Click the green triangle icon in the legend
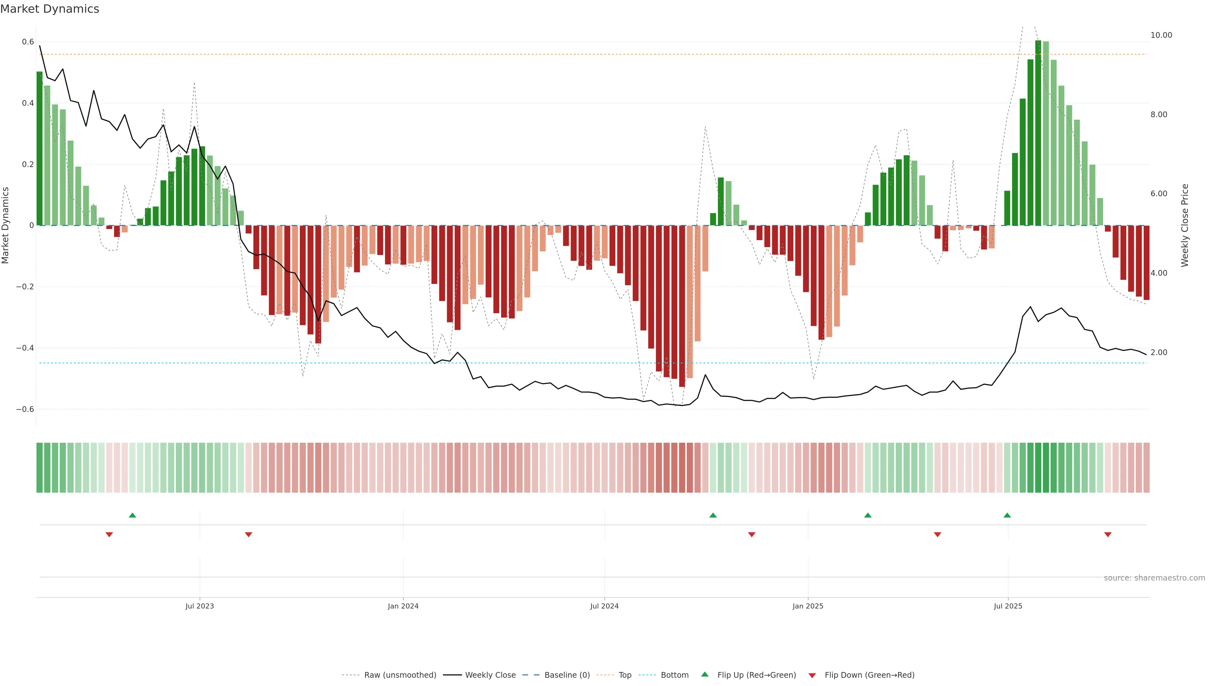Screen dimensions: 1221x686 (x=705, y=674)
